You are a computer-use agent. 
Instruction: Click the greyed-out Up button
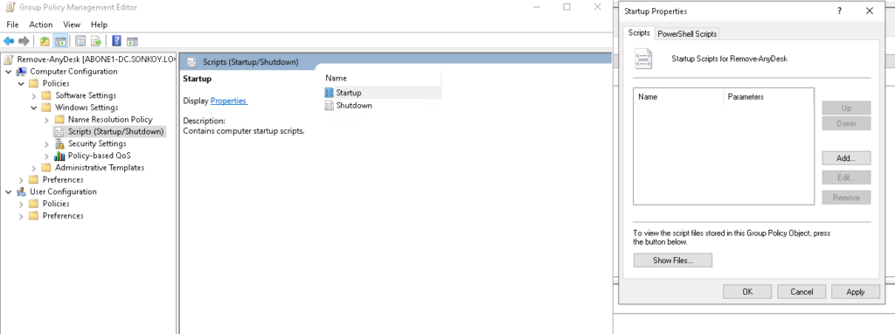(846, 108)
